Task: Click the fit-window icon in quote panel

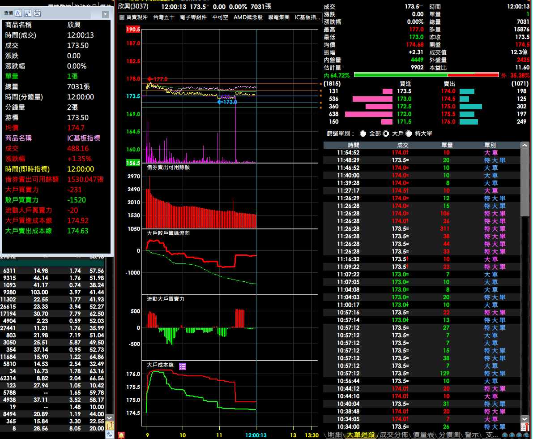Action: [x=37, y=13]
